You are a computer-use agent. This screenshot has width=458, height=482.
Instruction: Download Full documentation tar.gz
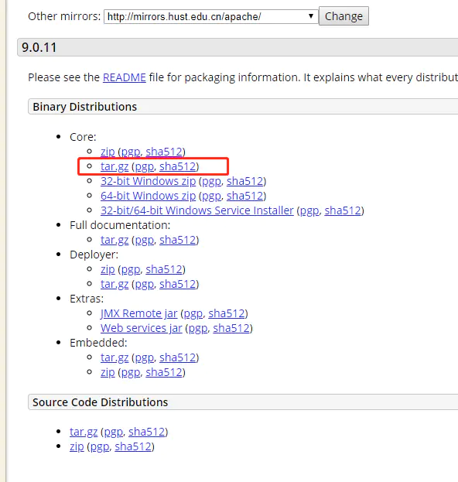(x=114, y=240)
